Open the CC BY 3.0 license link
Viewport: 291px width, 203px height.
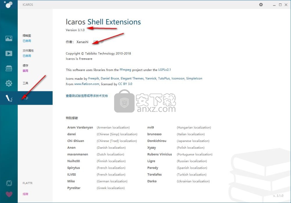pyautogui.click(x=125, y=84)
